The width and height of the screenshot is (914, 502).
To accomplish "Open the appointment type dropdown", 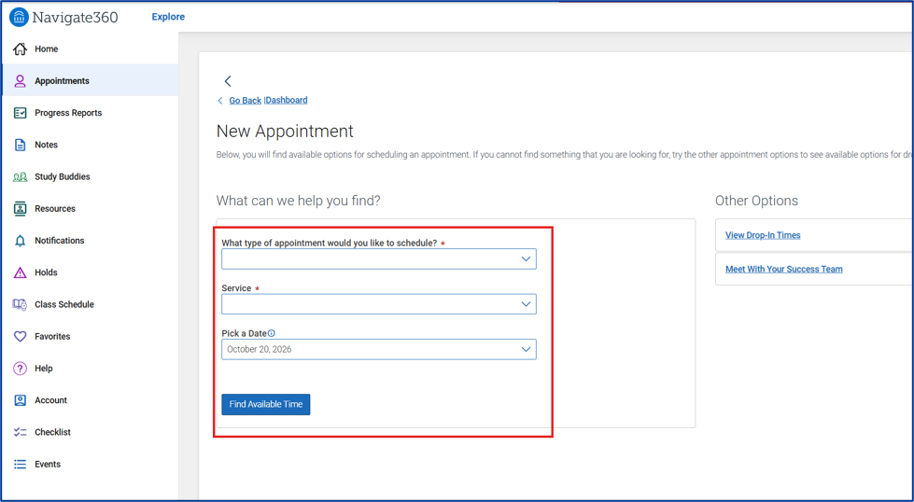I will coord(379,259).
